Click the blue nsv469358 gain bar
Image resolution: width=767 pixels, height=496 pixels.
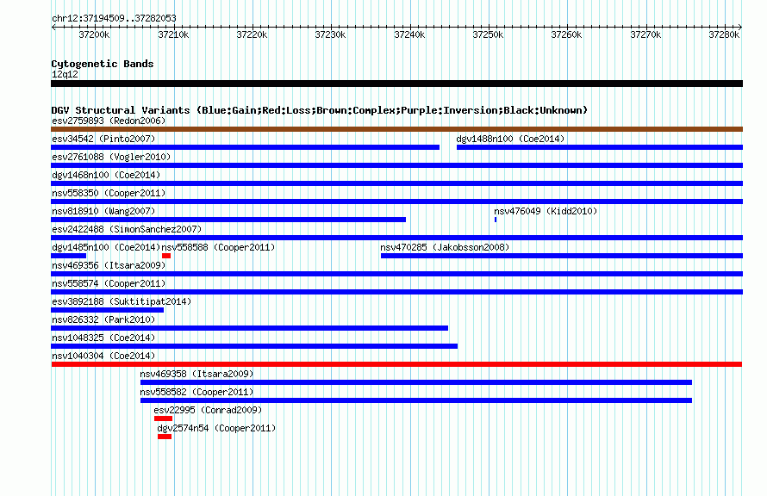[x=416, y=382]
